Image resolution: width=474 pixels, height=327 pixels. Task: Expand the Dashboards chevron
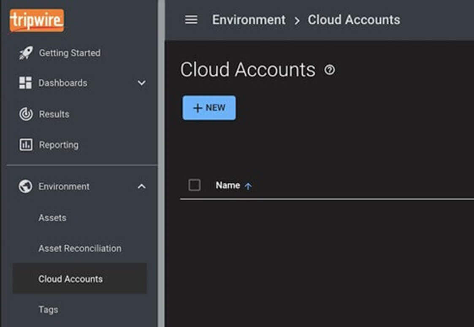point(142,83)
